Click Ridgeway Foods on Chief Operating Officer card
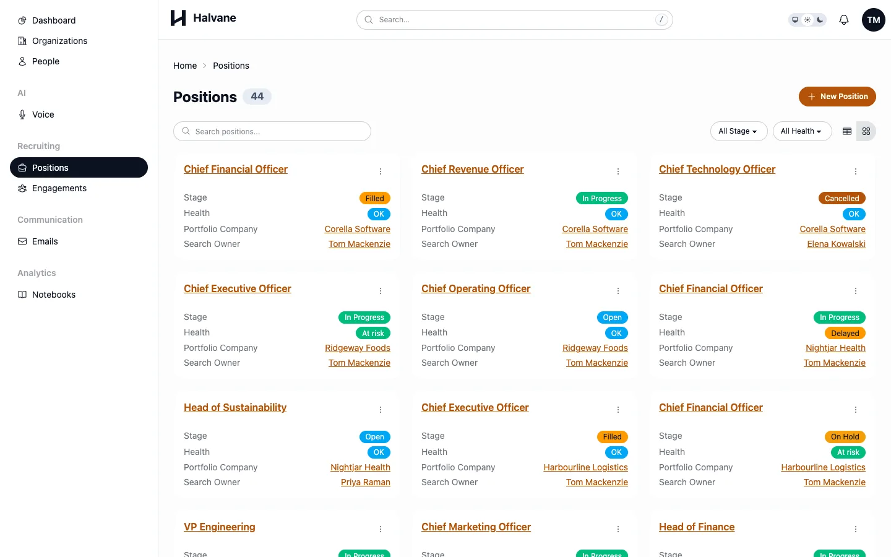This screenshot has height=557, width=891. click(595, 348)
